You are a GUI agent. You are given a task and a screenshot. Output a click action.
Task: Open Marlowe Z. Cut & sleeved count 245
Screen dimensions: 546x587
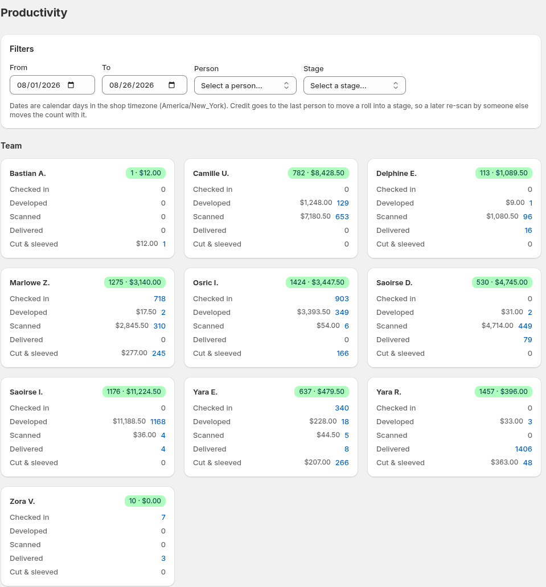click(x=159, y=353)
